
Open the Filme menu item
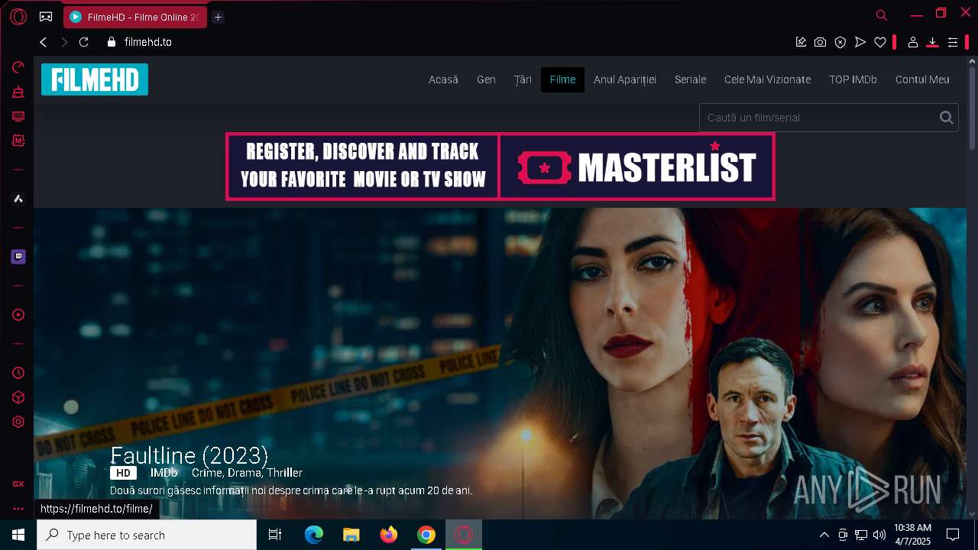562,79
